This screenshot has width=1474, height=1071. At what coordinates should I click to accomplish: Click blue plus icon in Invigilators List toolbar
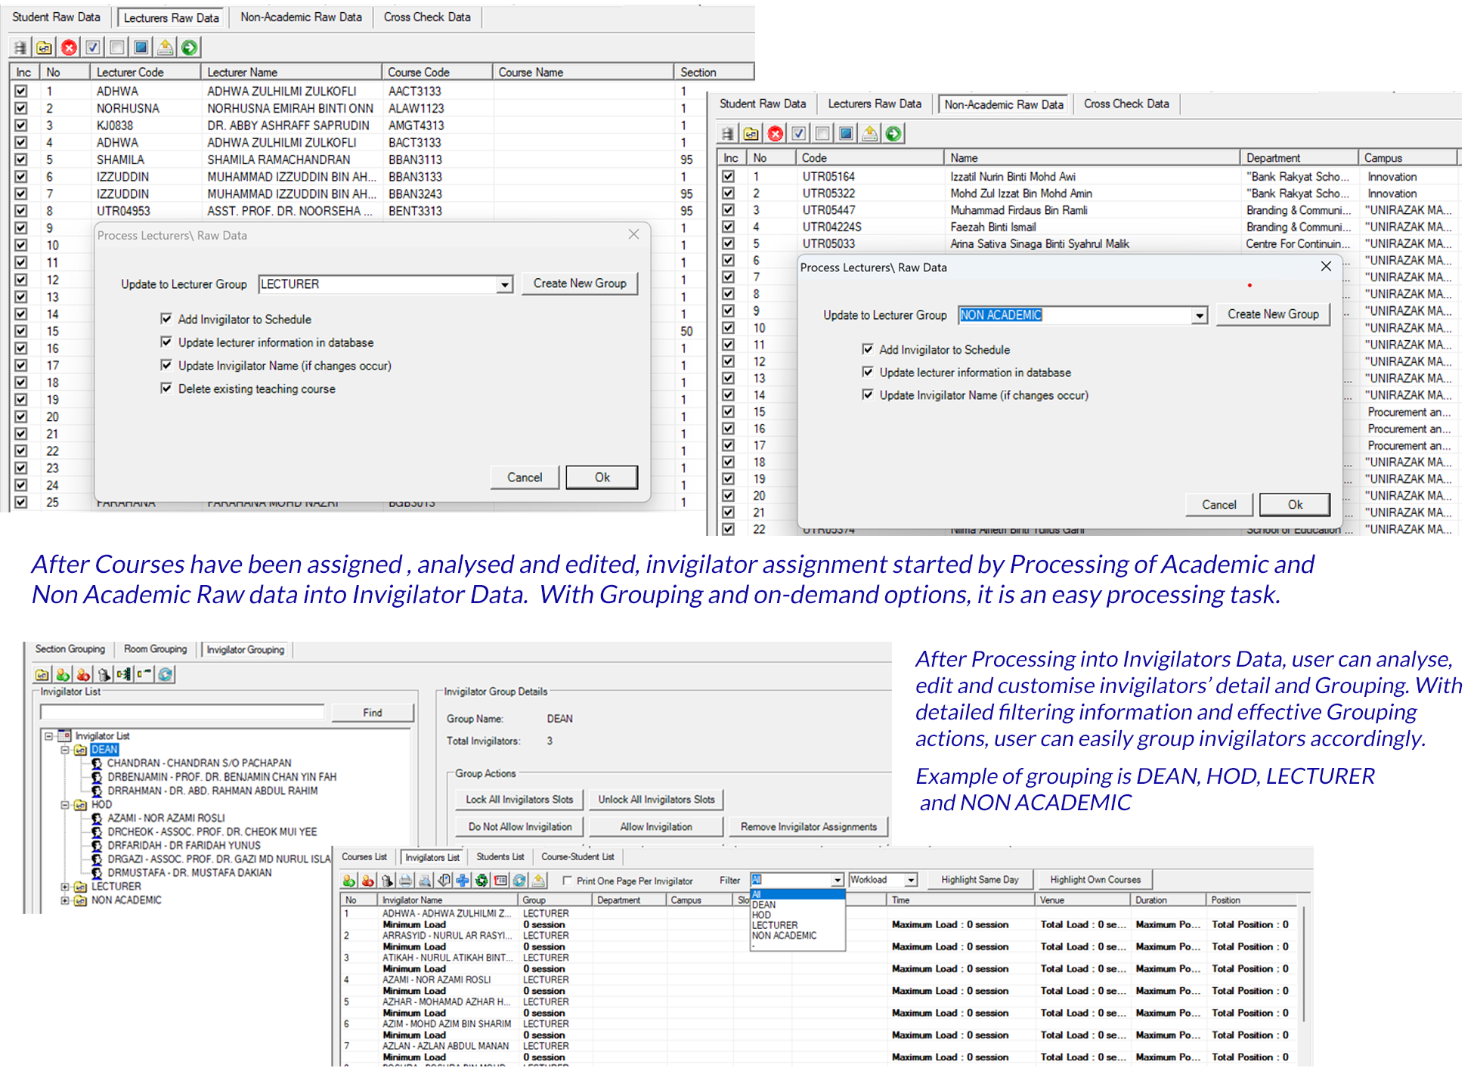click(462, 881)
